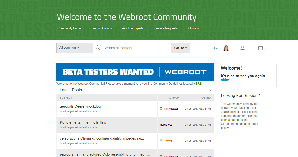Open Introduce yourself board under celebrations post
Image resolution: width=298 pixels, height=157 pixels.
tap(79, 143)
